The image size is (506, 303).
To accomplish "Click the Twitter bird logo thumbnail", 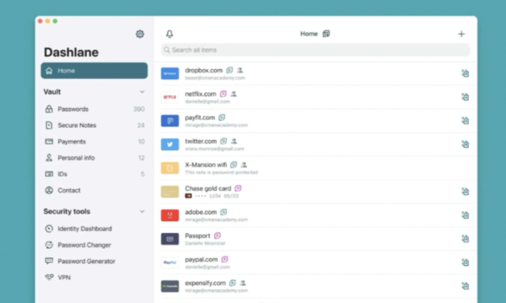I will pos(170,144).
